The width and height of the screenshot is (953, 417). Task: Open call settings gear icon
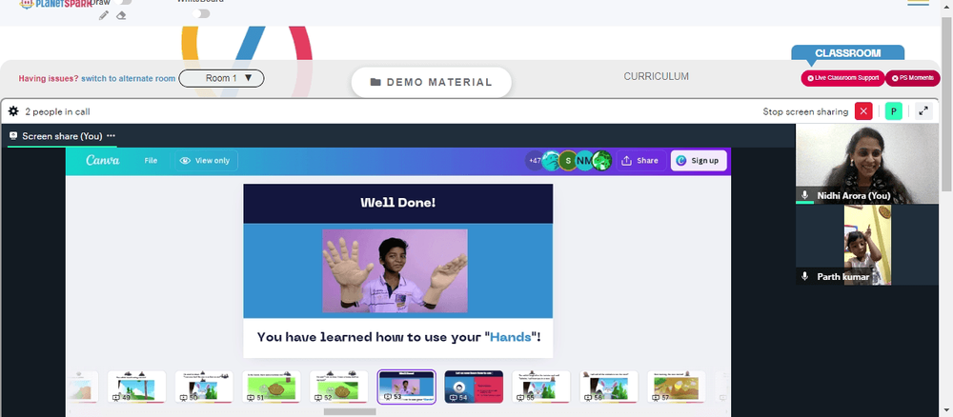pos(13,111)
